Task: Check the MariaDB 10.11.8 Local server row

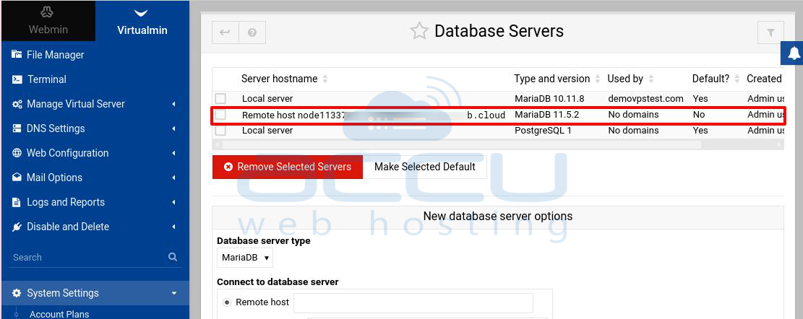Action: click(220, 99)
